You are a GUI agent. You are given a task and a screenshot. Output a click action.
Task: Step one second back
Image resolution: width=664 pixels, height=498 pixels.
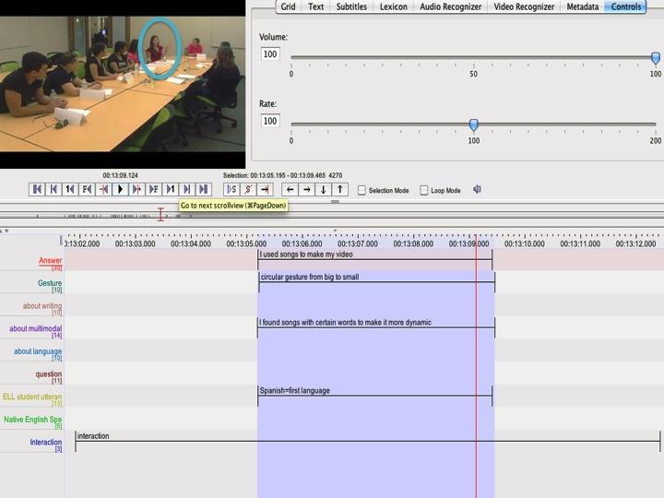click(70, 189)
